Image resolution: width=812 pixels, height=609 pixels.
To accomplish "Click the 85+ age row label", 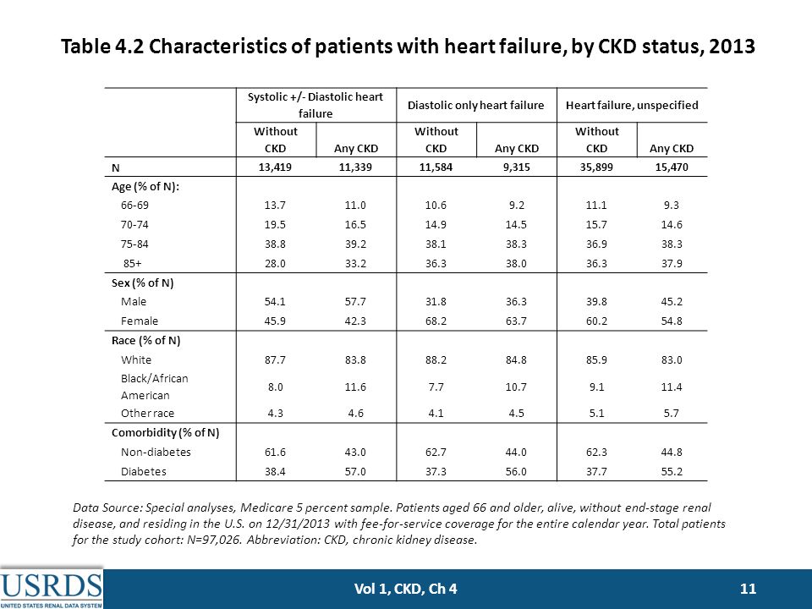I will (x=132, y=263).
